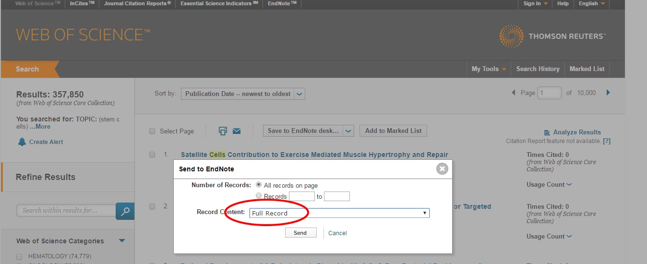Collapse the Web of Science Categories section

[x=122, y=241]
